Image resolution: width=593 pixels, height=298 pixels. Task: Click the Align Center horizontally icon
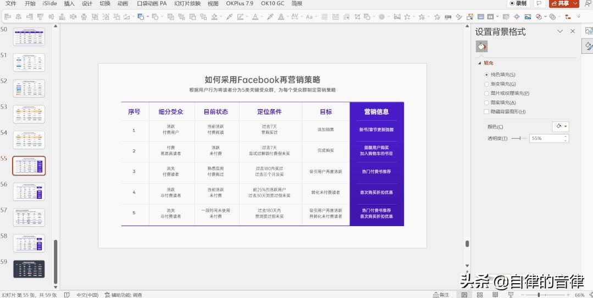coord(18,16)
